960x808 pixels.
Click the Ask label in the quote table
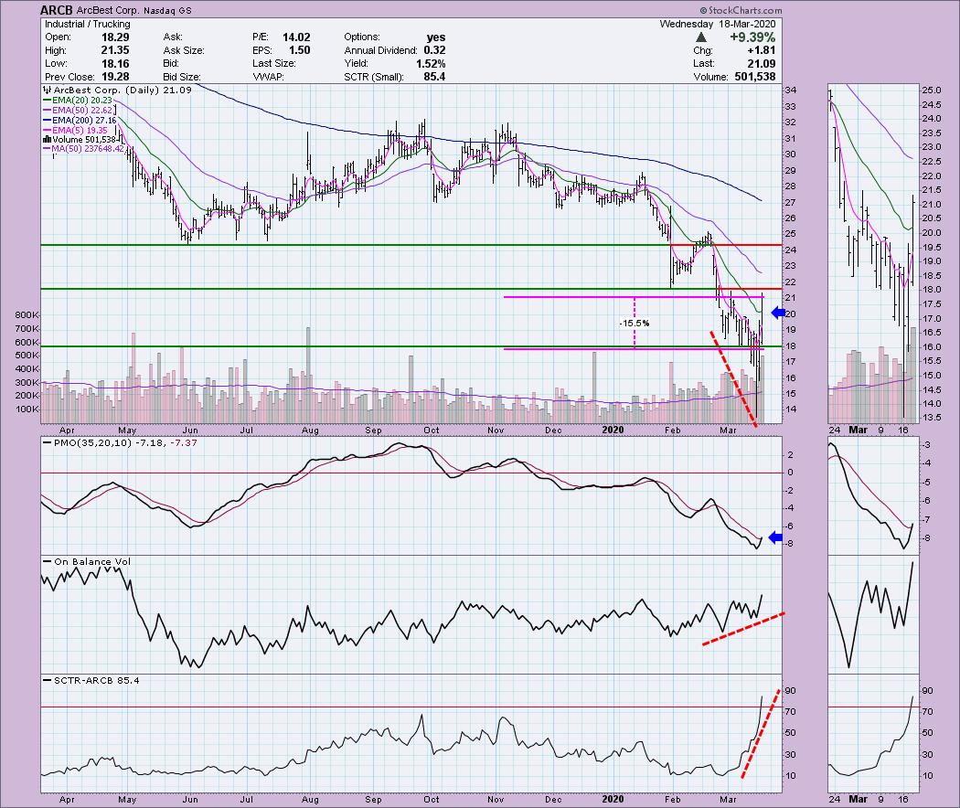tap(173, 37)
